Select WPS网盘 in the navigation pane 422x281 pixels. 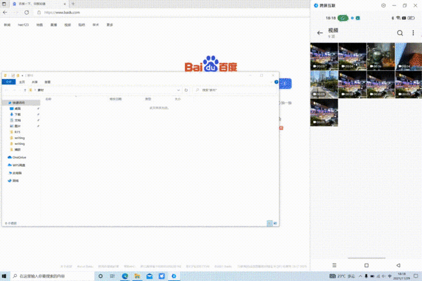tap(18, 165)
